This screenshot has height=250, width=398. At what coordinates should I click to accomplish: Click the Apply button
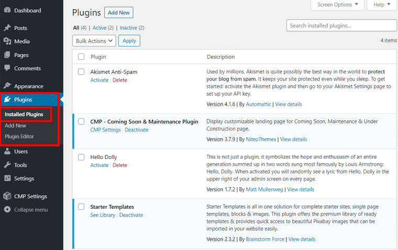[129, 41]
